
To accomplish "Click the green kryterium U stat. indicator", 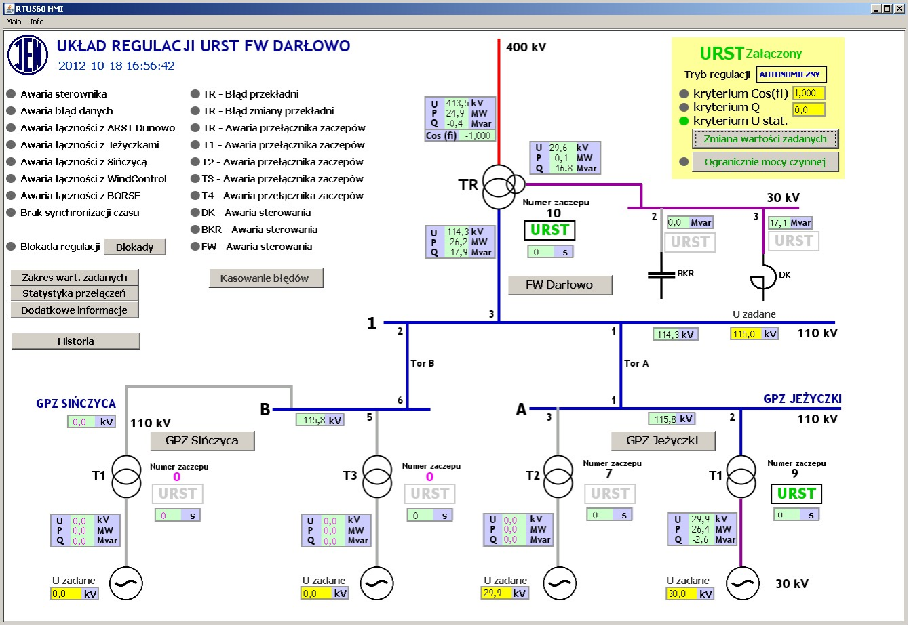I will pyautogui.click(x=684, y=121).
